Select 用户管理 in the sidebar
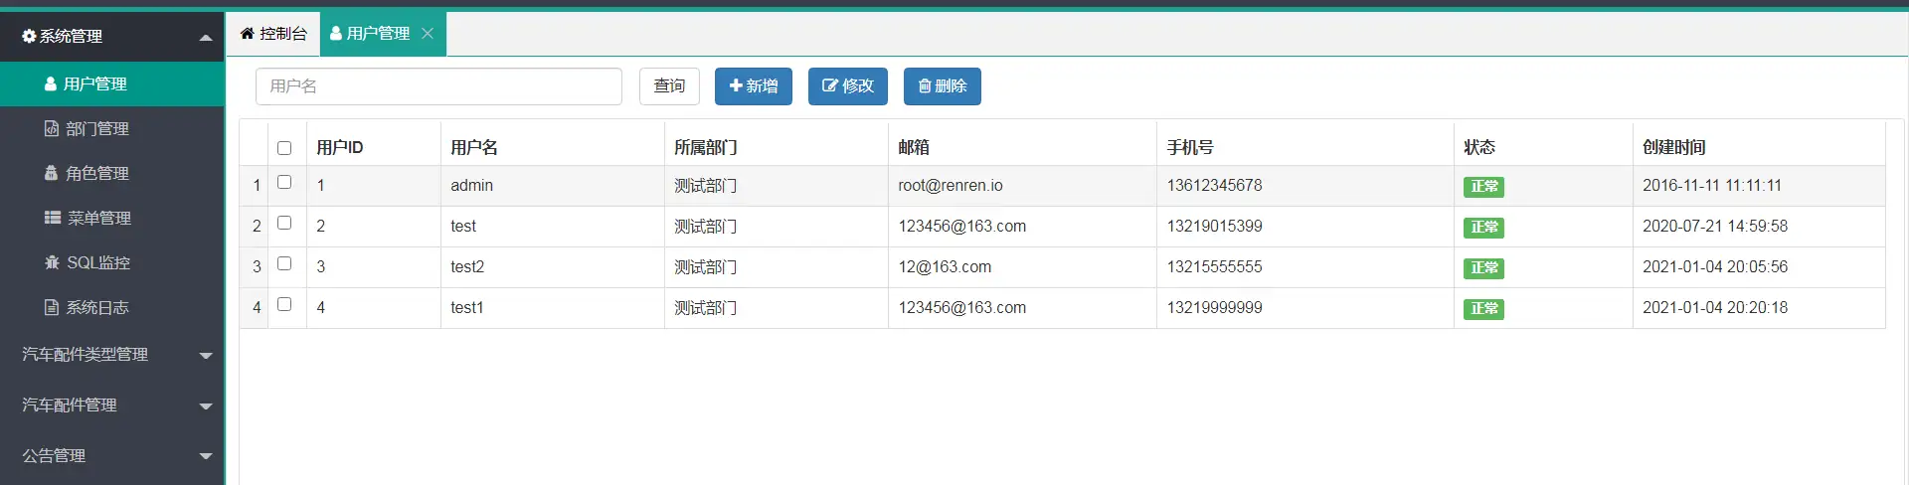 pos(112,83)
